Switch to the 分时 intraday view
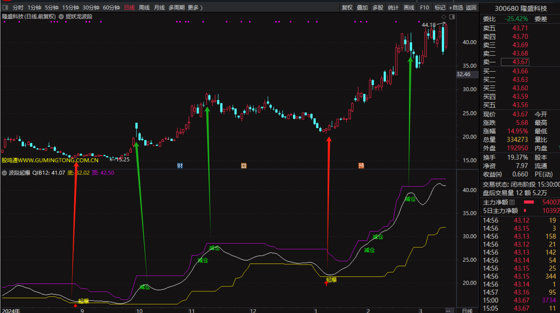Image resolution: width=560 pixels, height=313 pixels. click(18, 7)
